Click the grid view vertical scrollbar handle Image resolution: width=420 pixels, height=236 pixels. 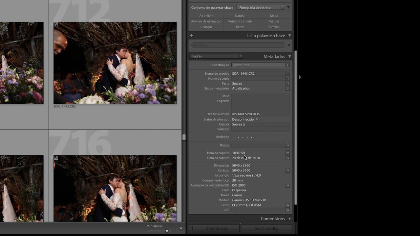tap(184, 137)
